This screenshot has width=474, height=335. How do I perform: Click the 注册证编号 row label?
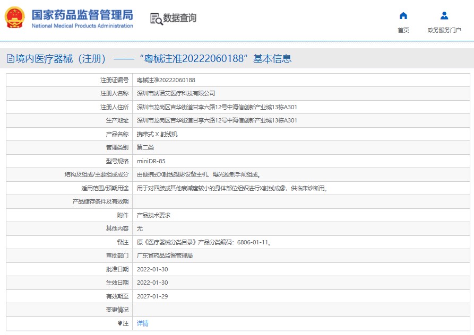click(115, 80)
